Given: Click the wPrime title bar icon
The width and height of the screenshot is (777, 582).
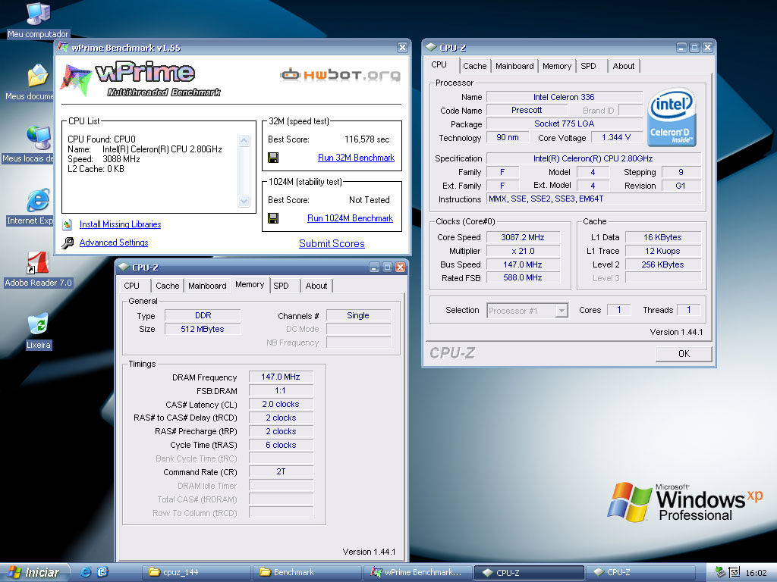Looking at the screenshot, I should (62, 48).
